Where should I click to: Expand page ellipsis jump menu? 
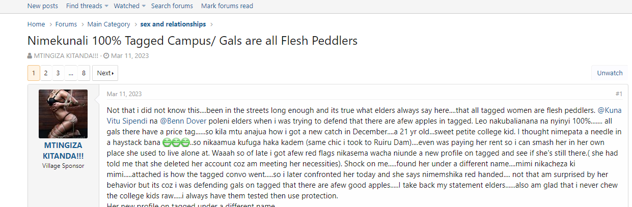point(71,73)
